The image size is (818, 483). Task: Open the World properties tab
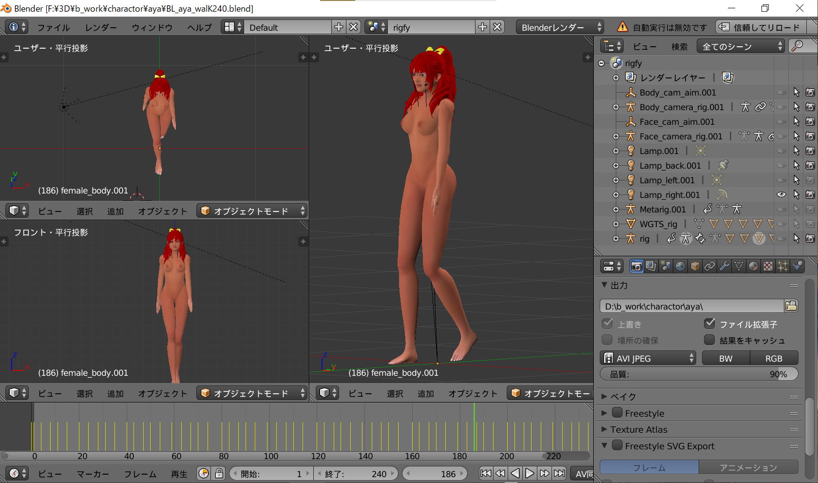680,266
